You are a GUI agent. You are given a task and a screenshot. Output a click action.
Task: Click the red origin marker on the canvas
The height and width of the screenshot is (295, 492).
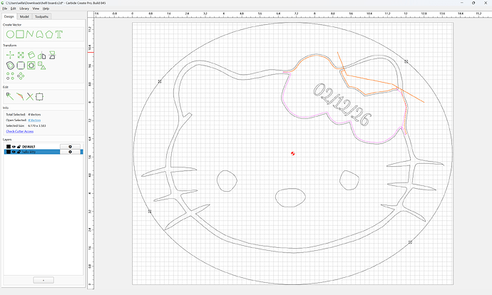point(293,154)
